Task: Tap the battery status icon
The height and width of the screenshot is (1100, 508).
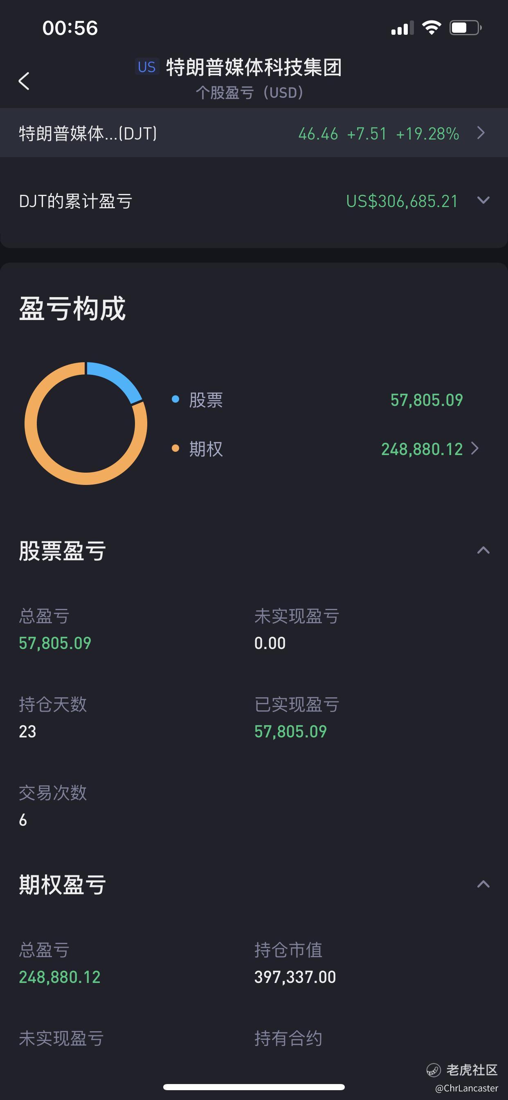Action: (465, 28)
